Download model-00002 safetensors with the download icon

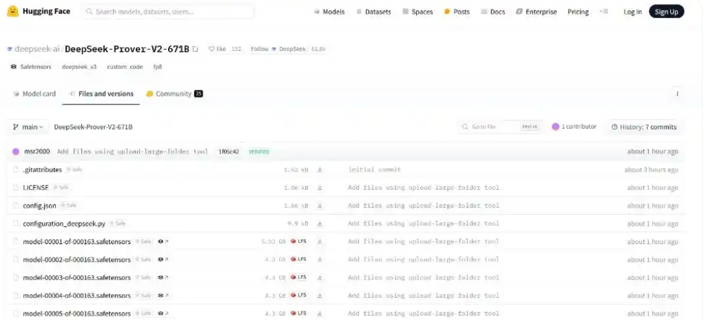(x=319, y=260)
